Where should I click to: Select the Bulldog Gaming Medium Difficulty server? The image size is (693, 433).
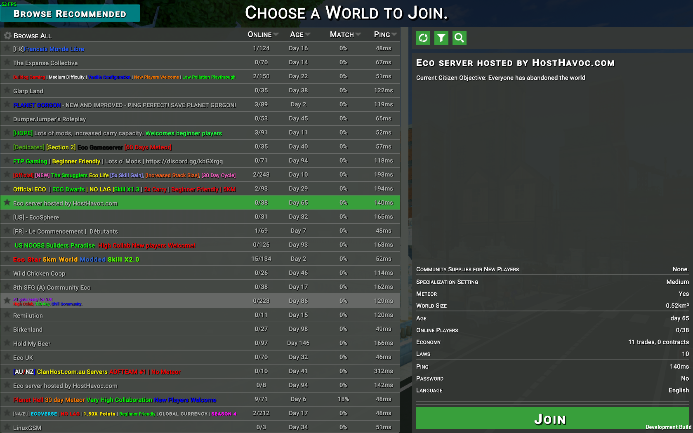point(200,77)
